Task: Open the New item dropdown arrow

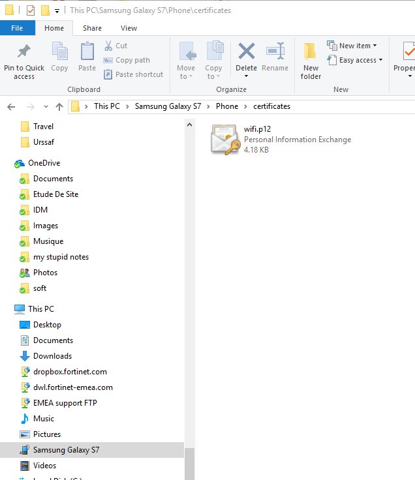Action: (375, 46)
